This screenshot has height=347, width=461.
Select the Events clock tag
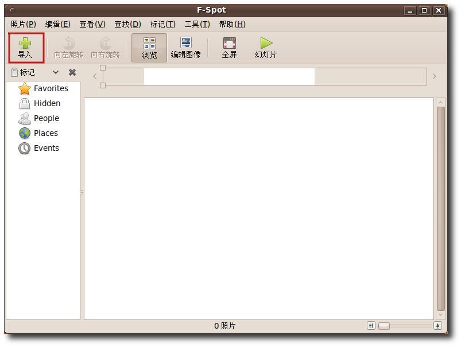[39, 148]
